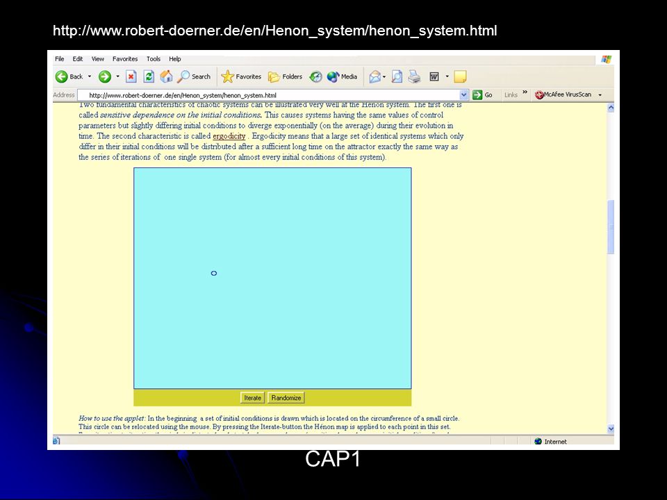Viewport: 667px width, 500px height.
Task: Expand the Address bar dropdown list
Action: [x=464, y=95]
